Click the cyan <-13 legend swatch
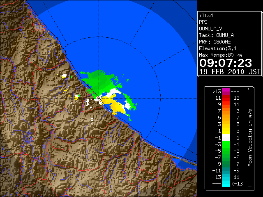This screenshot has height=197, width=263. click(226, 183)
